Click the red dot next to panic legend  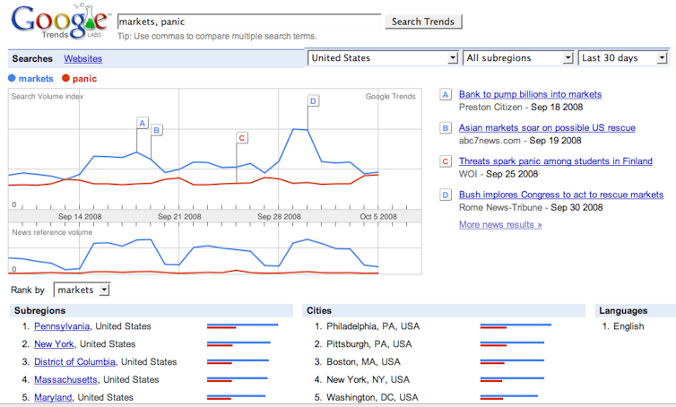click(65, 78)
